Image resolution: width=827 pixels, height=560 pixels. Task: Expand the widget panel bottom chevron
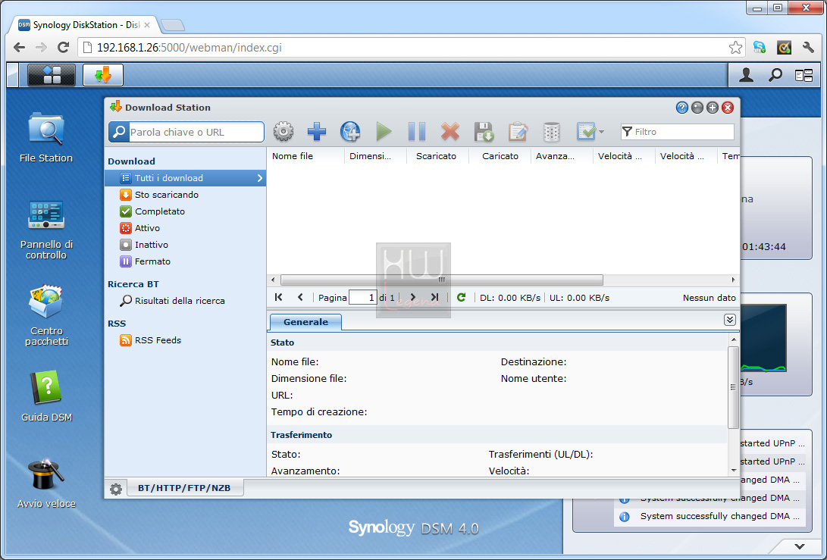[x=800, y=547]
